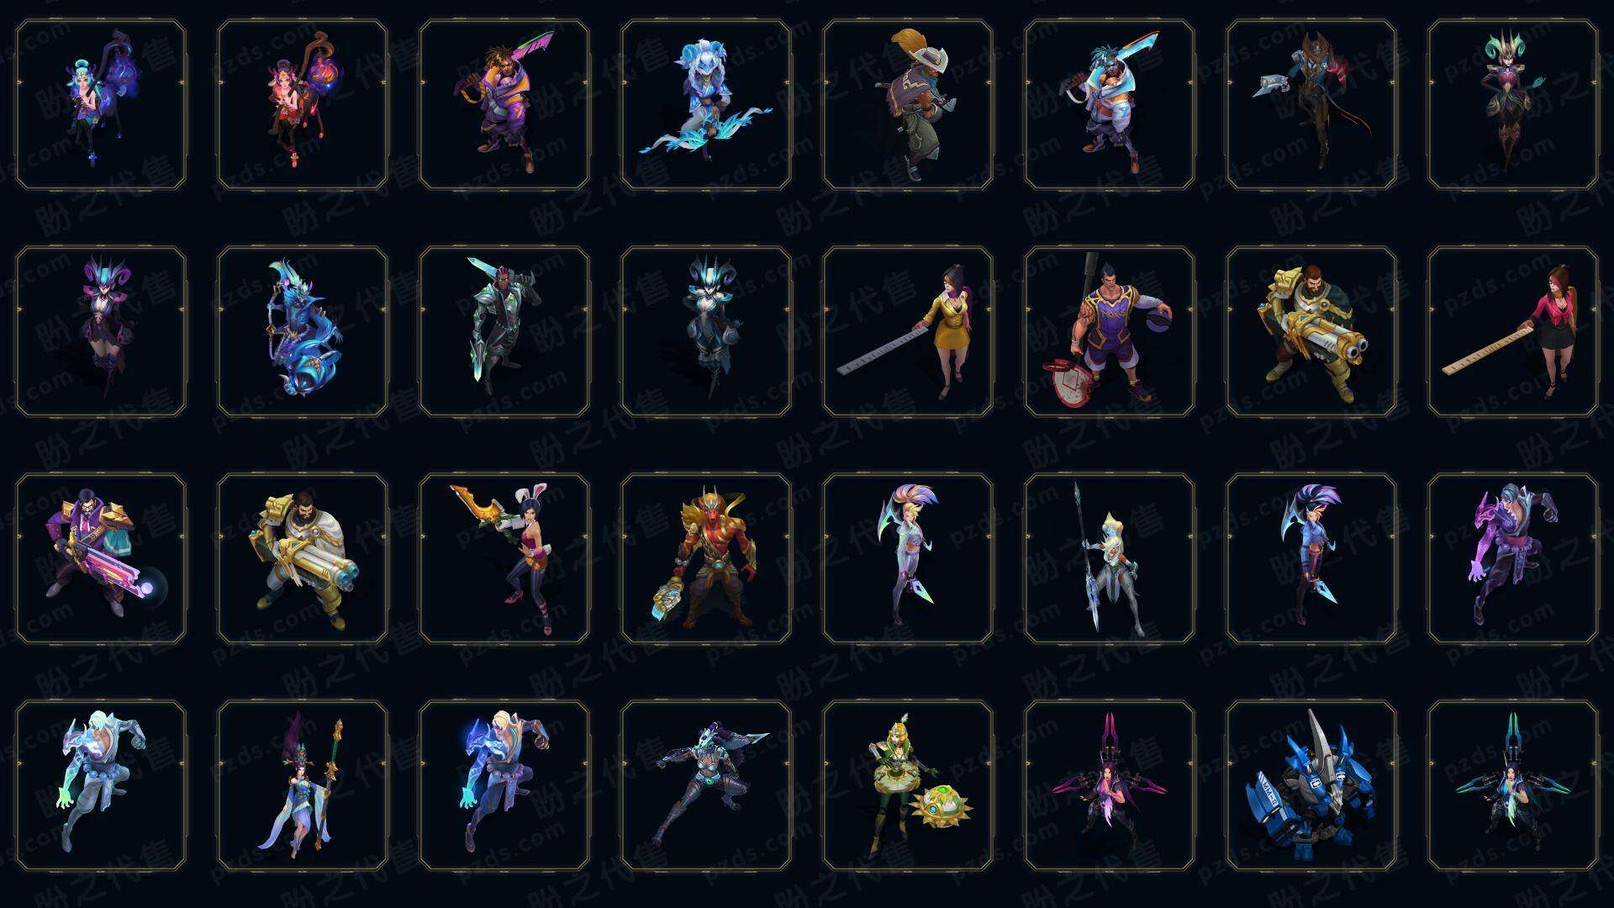This screenshot has width=1614, height=908.
Task: Select the purple basketball player skin
Action: [1110, 331]
